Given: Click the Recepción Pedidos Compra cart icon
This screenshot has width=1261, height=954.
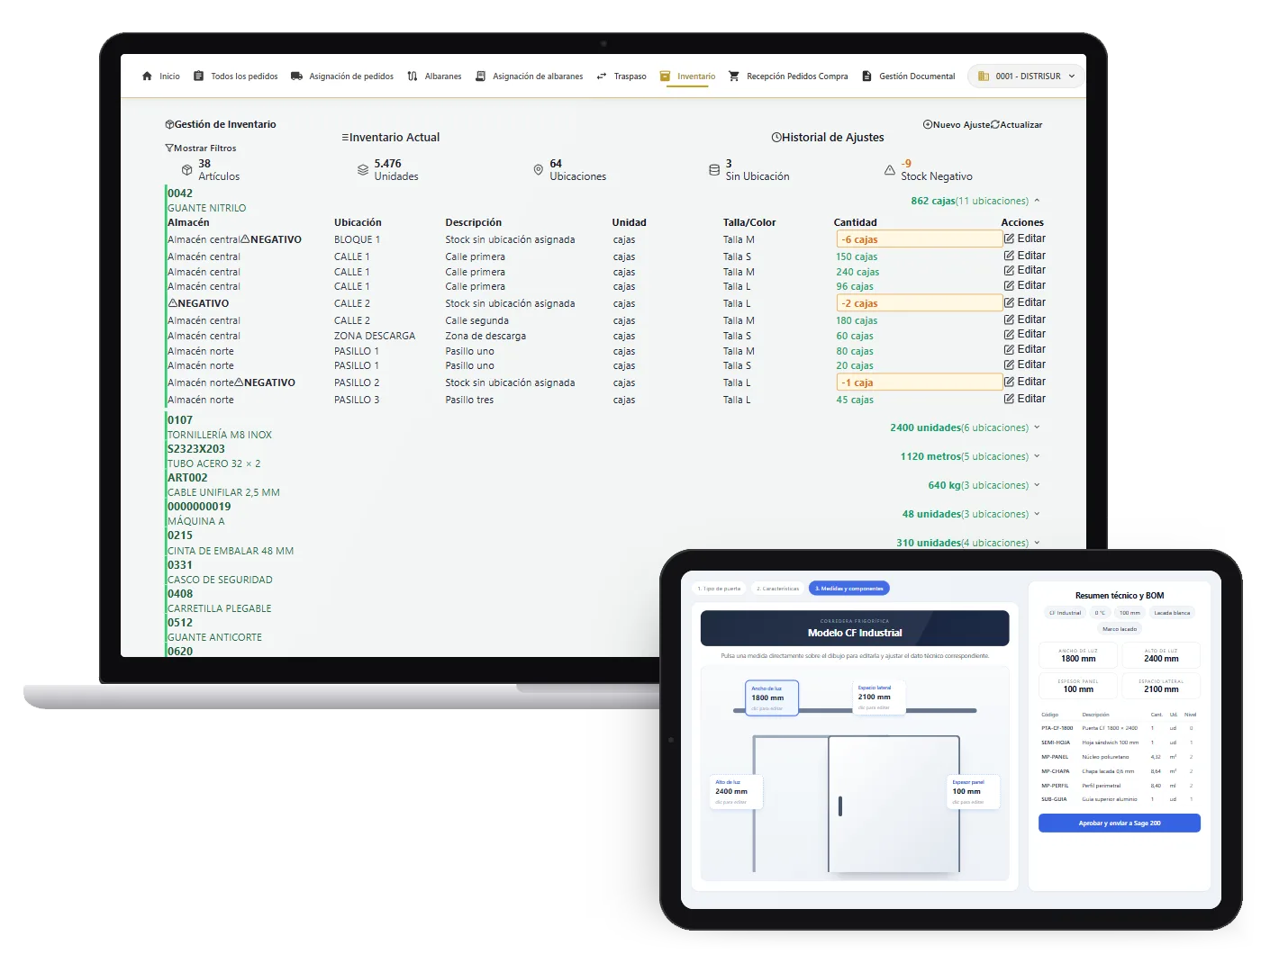Looking at the screenshot, I should pos(734,76).
